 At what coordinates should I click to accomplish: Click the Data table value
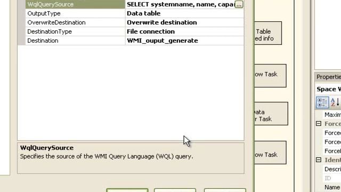144,13
